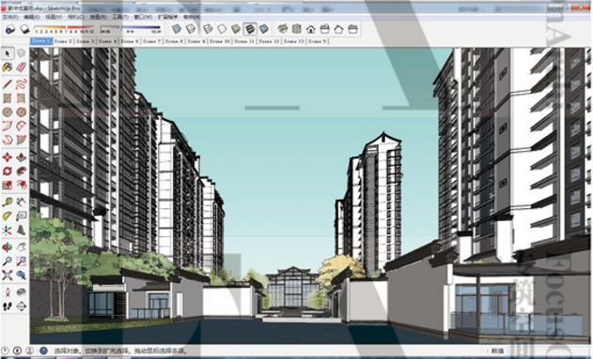Activate the Push/Pull tool

click(x=22, y=157)
